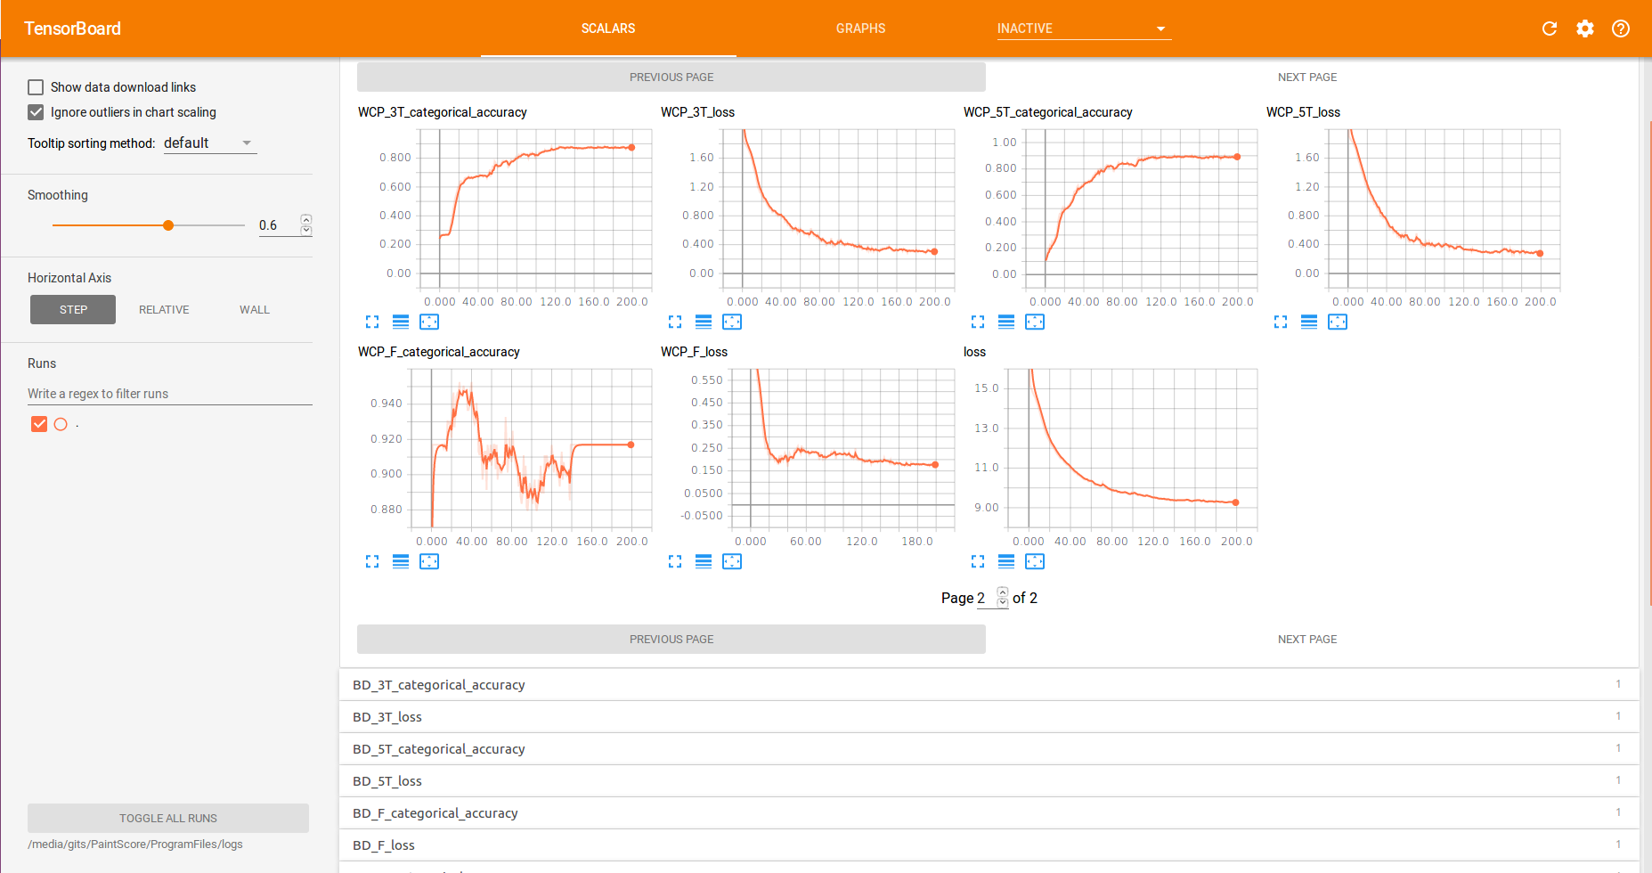Expand WCP_5T_categorical_accuracy chart to full size

tap(978, 322)
